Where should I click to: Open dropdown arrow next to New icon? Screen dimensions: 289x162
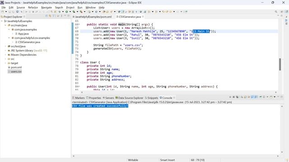click(x=6, y=12)
